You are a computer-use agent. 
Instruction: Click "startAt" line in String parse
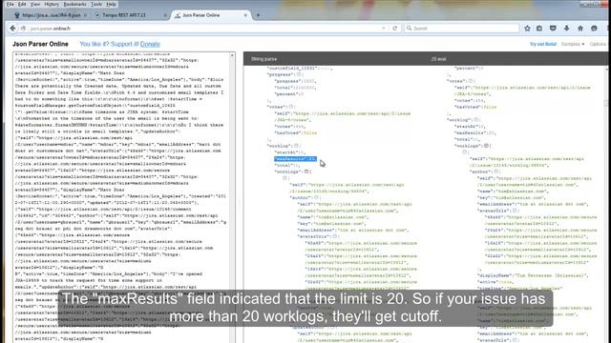pos(290,152)
